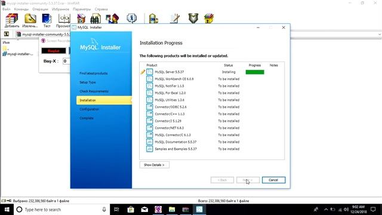Click the Cancel button in MySQL Installer
Image resolution: width=382 pixels, height=215 pixels.
(273, 180)
